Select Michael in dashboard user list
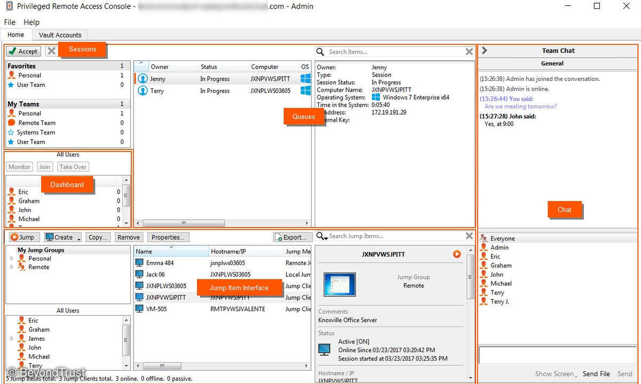This screenshot has height=384, width=641. click(x=64, y=219)
